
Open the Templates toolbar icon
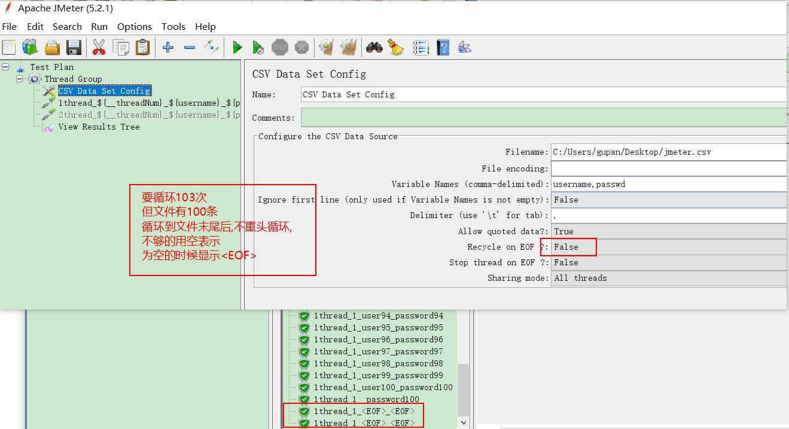30,47
